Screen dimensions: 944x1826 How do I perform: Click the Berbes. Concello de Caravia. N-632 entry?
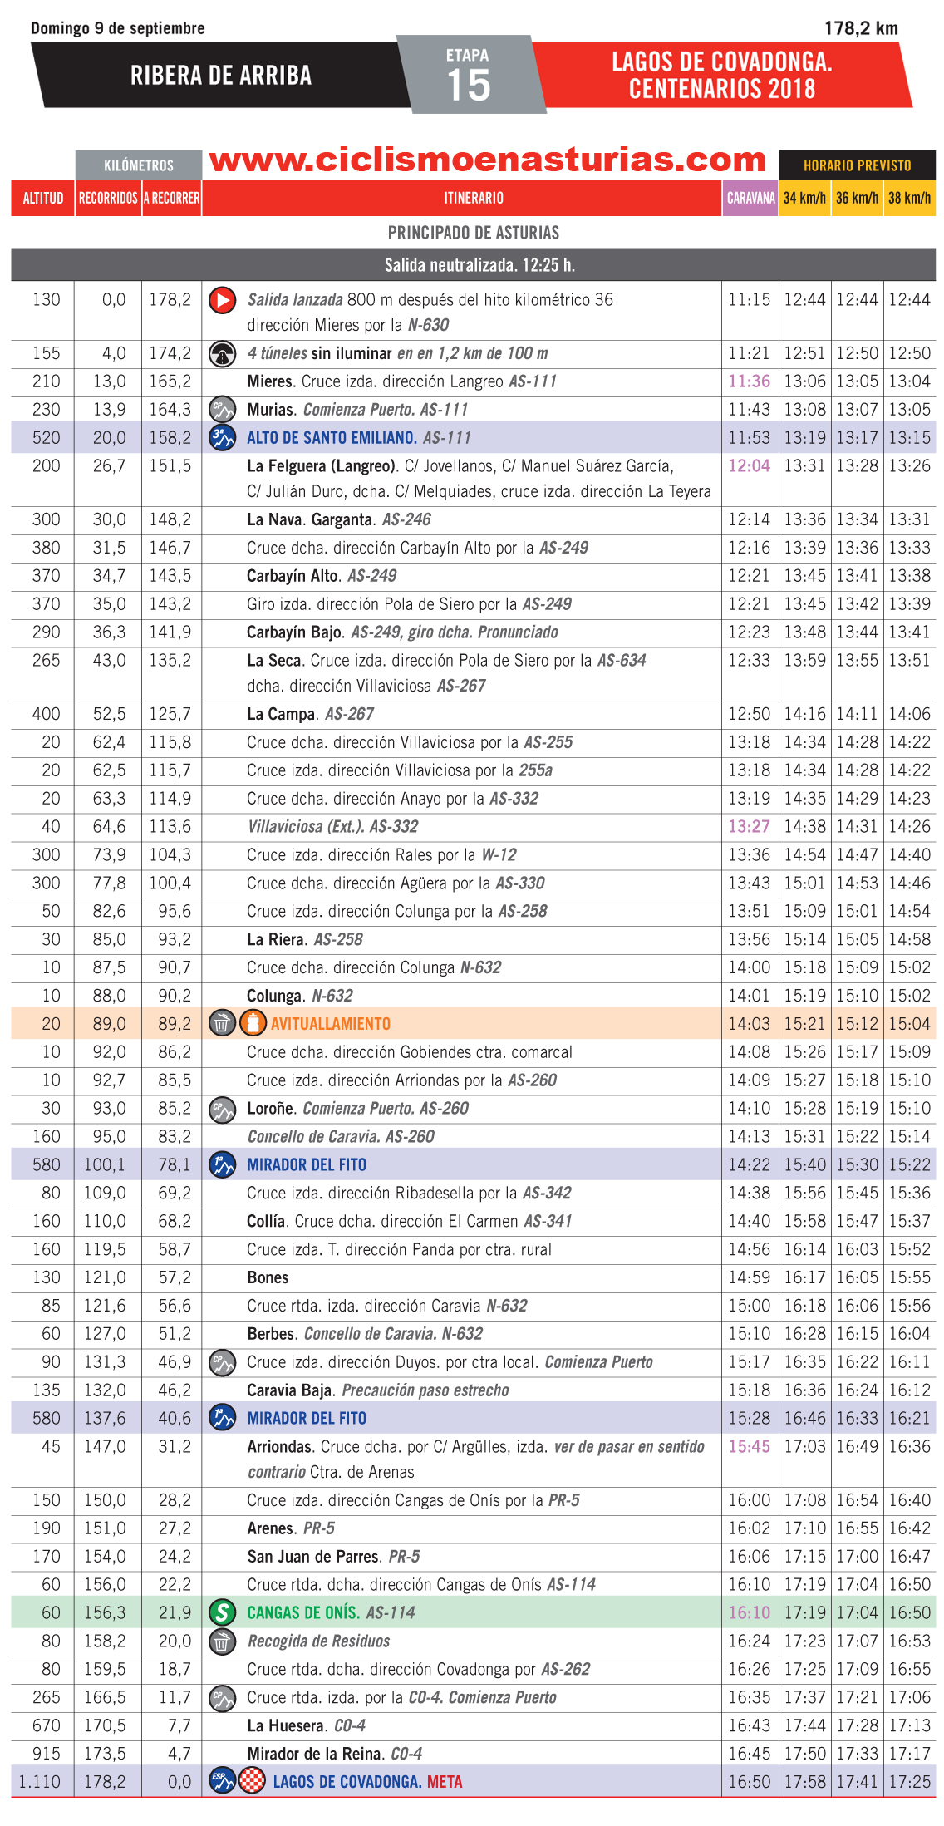coord(365,1334)
